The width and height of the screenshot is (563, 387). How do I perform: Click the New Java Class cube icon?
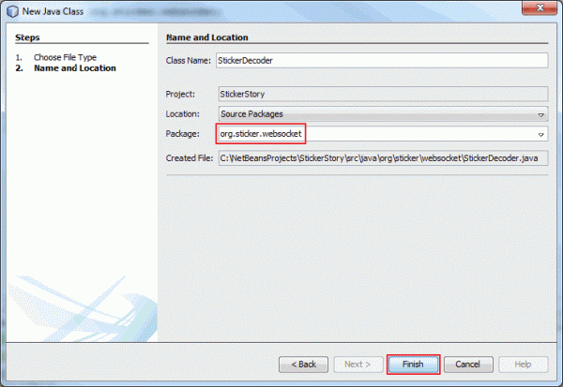(12, 11)
